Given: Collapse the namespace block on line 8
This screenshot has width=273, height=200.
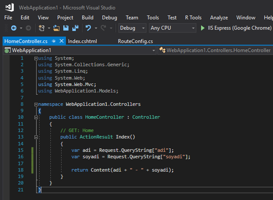Looking at the screenshot, I should tap(36, 104).
